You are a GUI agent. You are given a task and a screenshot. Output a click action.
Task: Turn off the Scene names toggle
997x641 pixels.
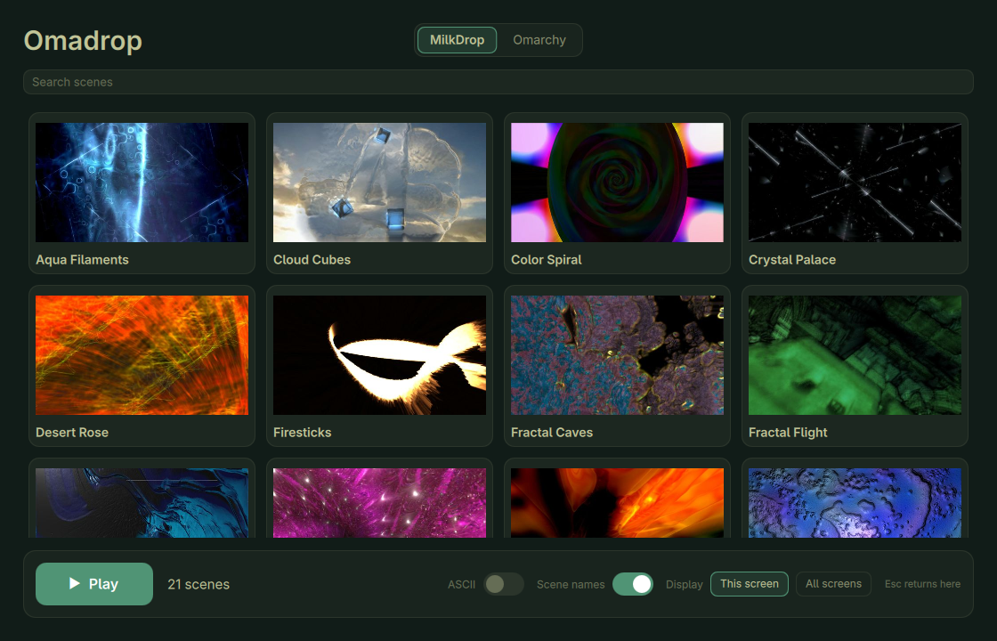(x=633, y=584)
